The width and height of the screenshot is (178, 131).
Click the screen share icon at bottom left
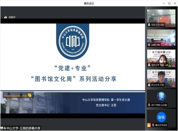point(2,128)
